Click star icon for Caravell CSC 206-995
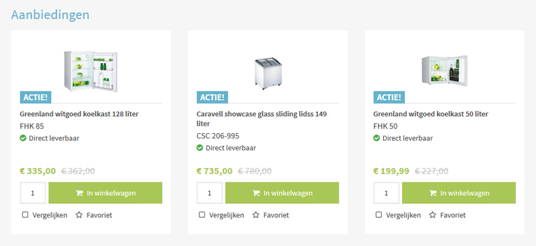536x246 pixels. pos(256,215)
